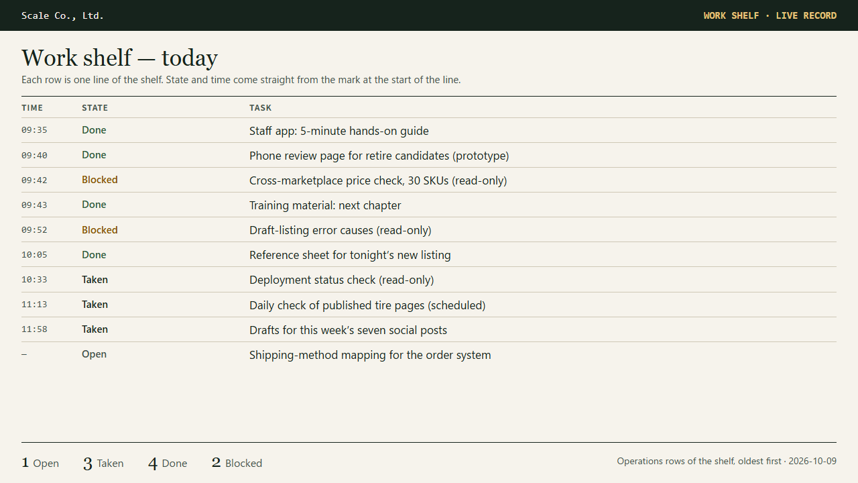Click Done state beside the Reference sheet task
Screen dimensions: 858x483
[x=94, y=254]
